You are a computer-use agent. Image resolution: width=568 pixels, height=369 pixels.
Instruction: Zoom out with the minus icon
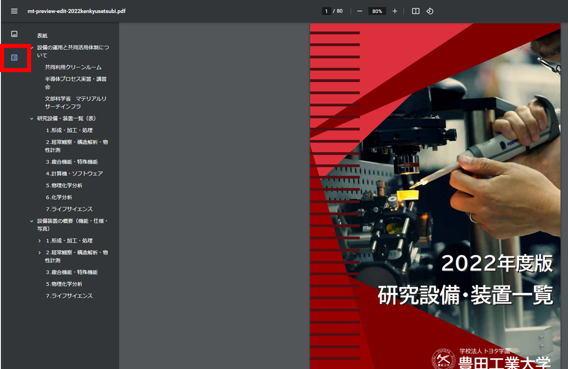coord(360,11)
